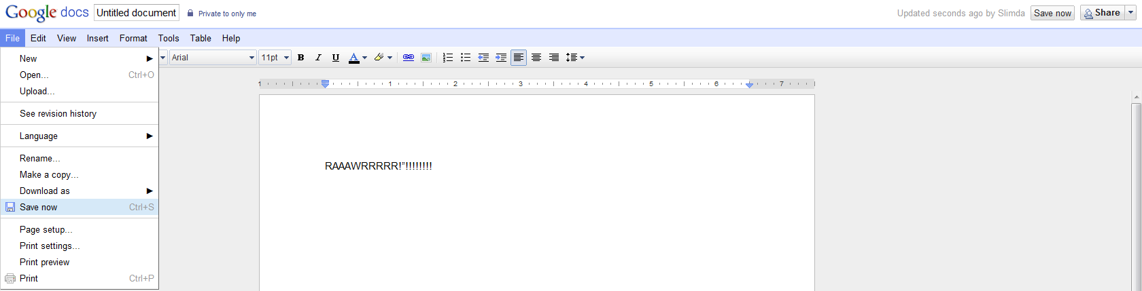This screenshot has width=1142, height=291.
Task: Open Print settings...
Action: (x=80, y=246)
